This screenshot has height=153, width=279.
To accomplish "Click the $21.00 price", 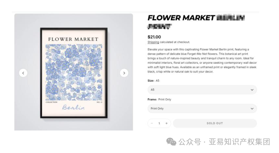I will click(x=154, y=37).
